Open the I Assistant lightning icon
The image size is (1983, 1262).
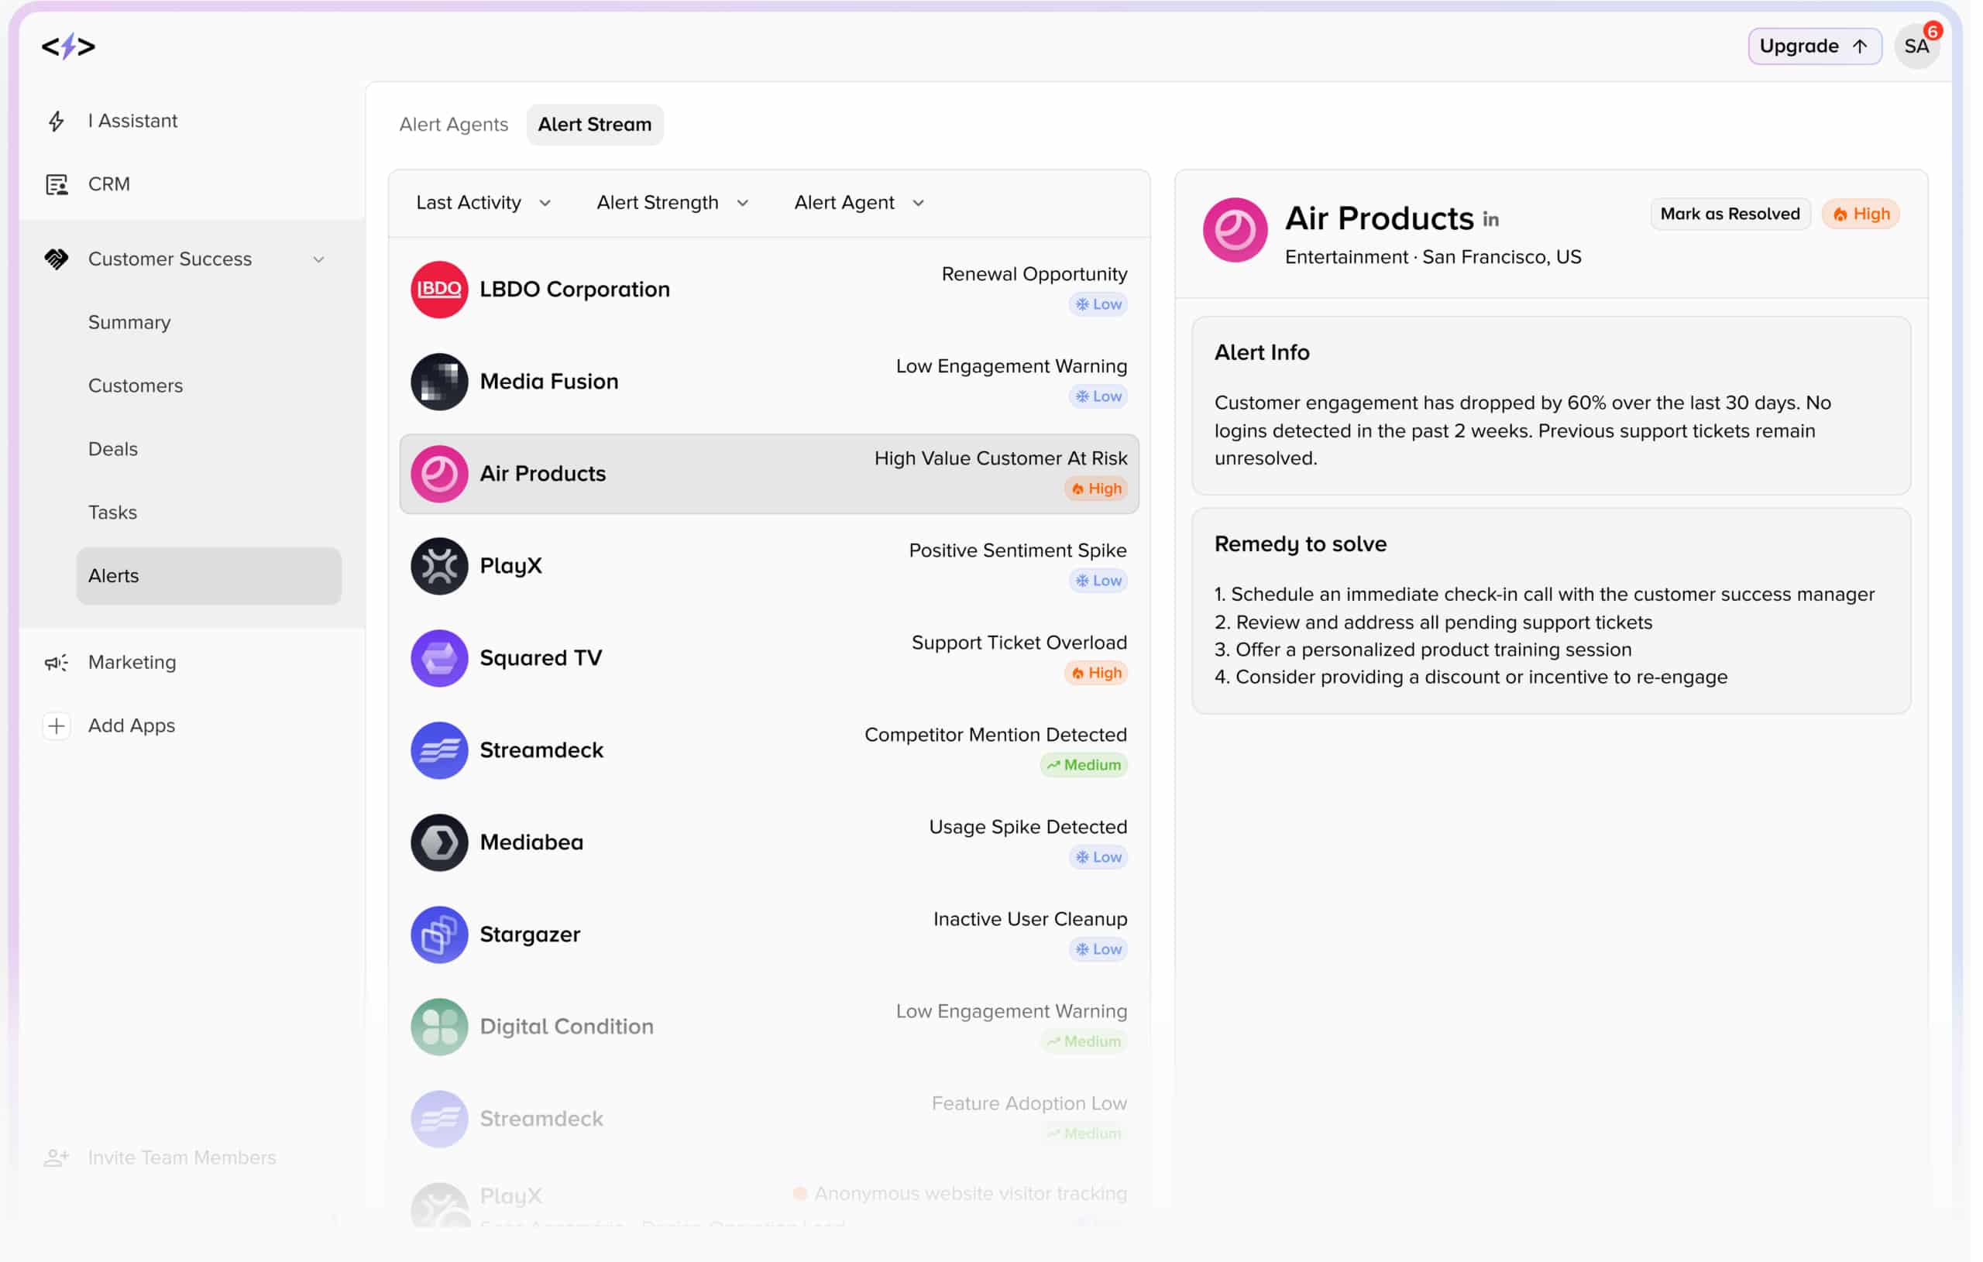pyautogui.click(x=56, y=121)
